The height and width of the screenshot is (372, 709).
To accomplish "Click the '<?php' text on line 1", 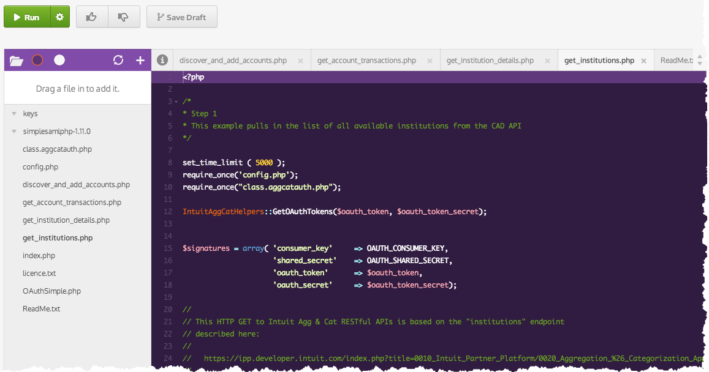I will [194, 76].
